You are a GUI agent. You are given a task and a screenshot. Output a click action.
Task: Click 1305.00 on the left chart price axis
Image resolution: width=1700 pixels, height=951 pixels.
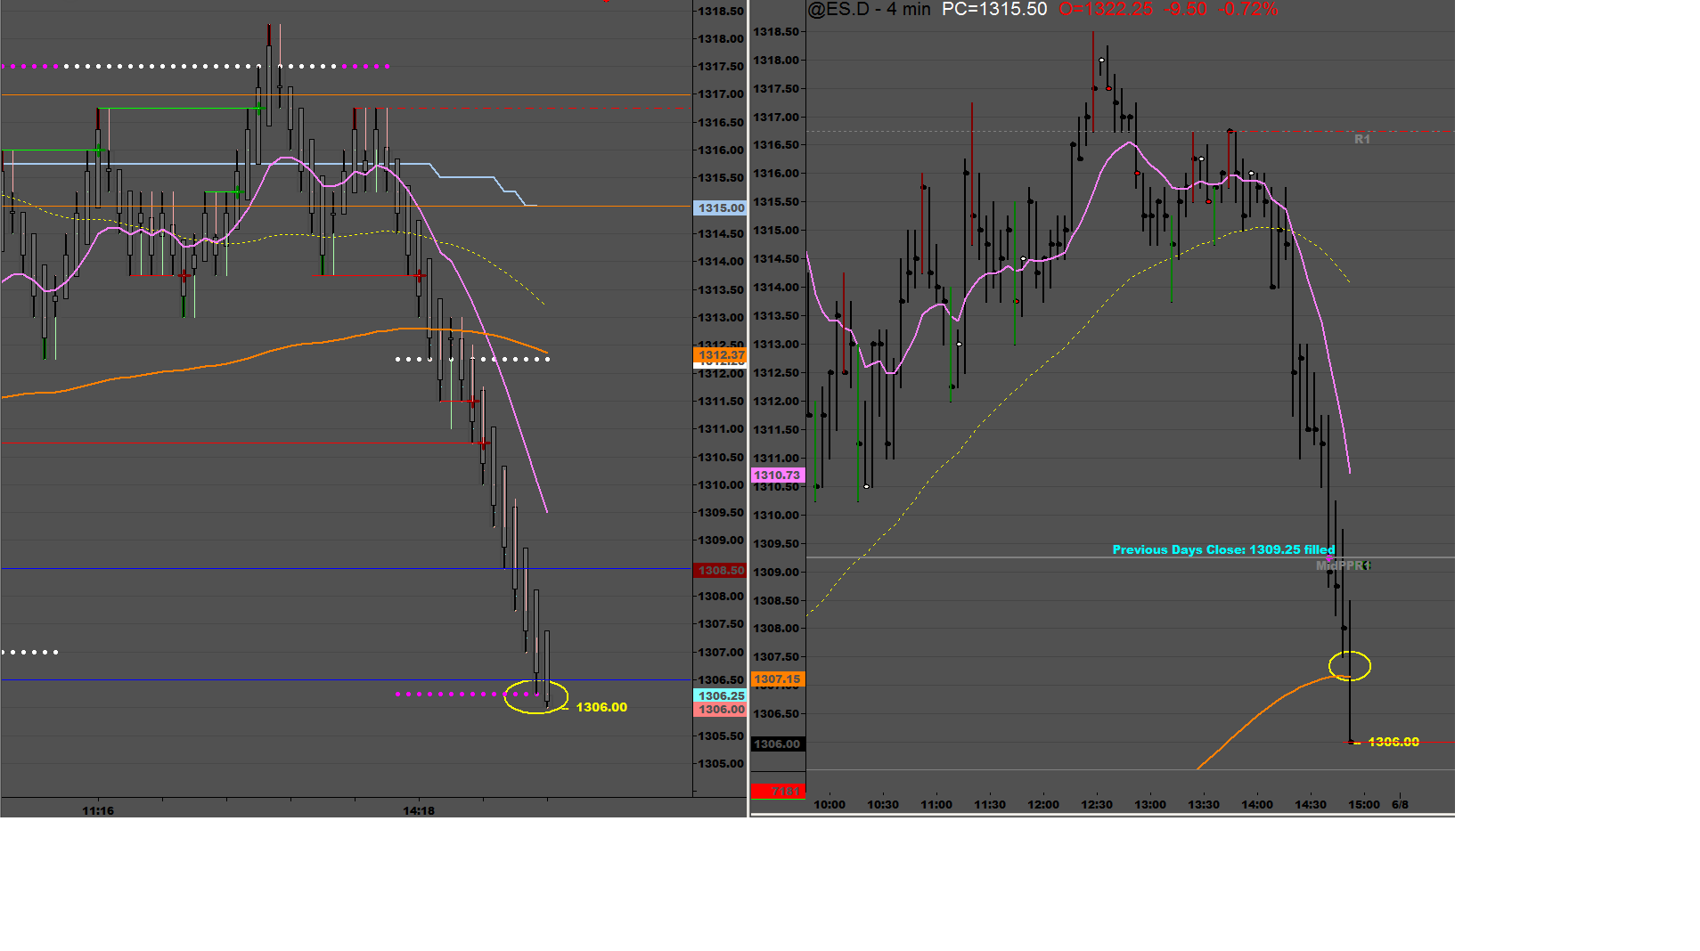(x=721, y=764)
